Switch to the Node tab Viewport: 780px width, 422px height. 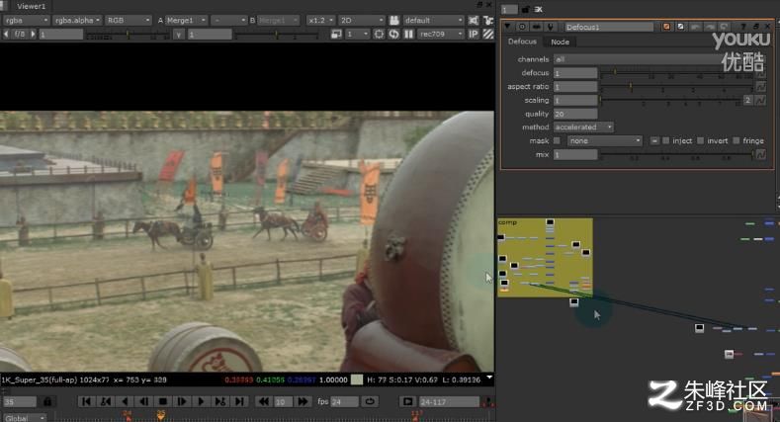coord(560,42)
